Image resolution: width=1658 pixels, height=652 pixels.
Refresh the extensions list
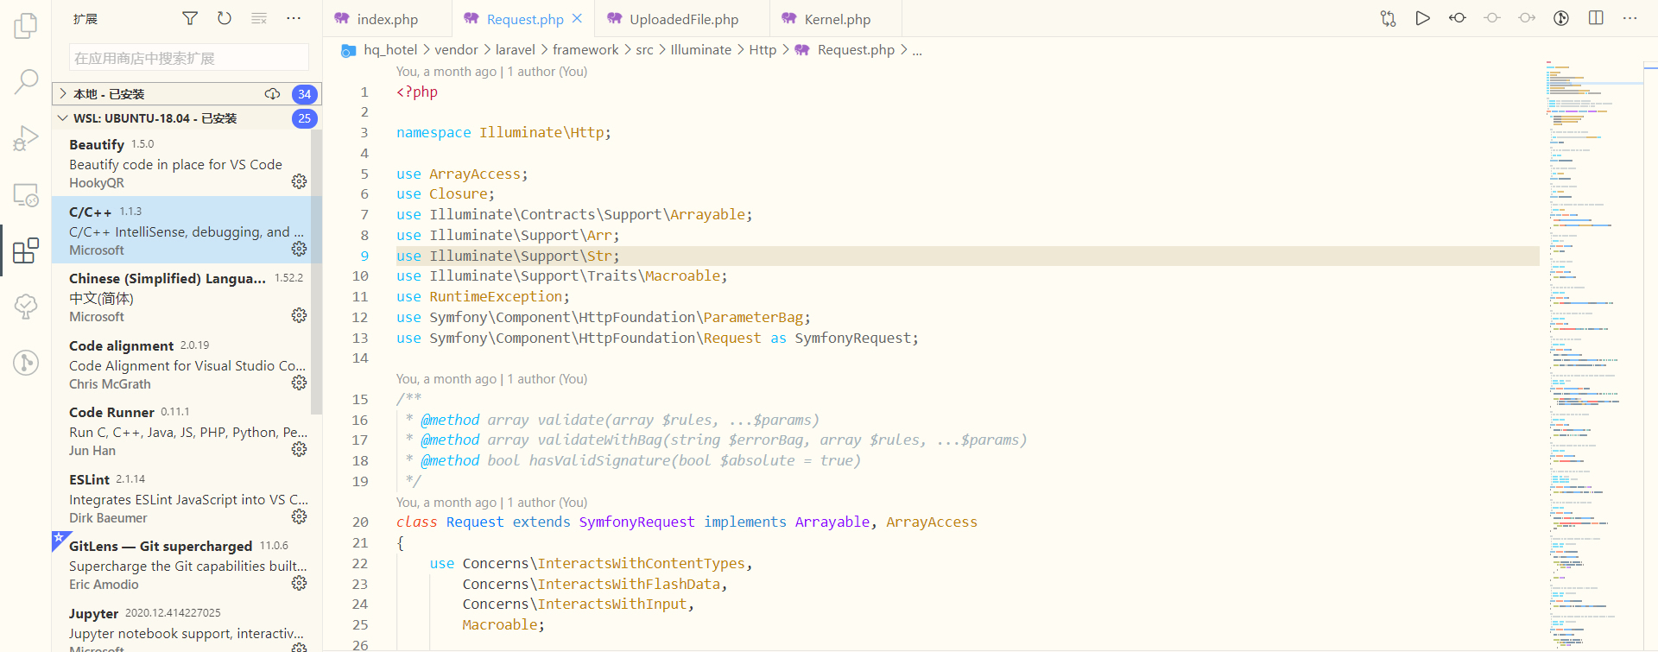(x=225, y=18)
